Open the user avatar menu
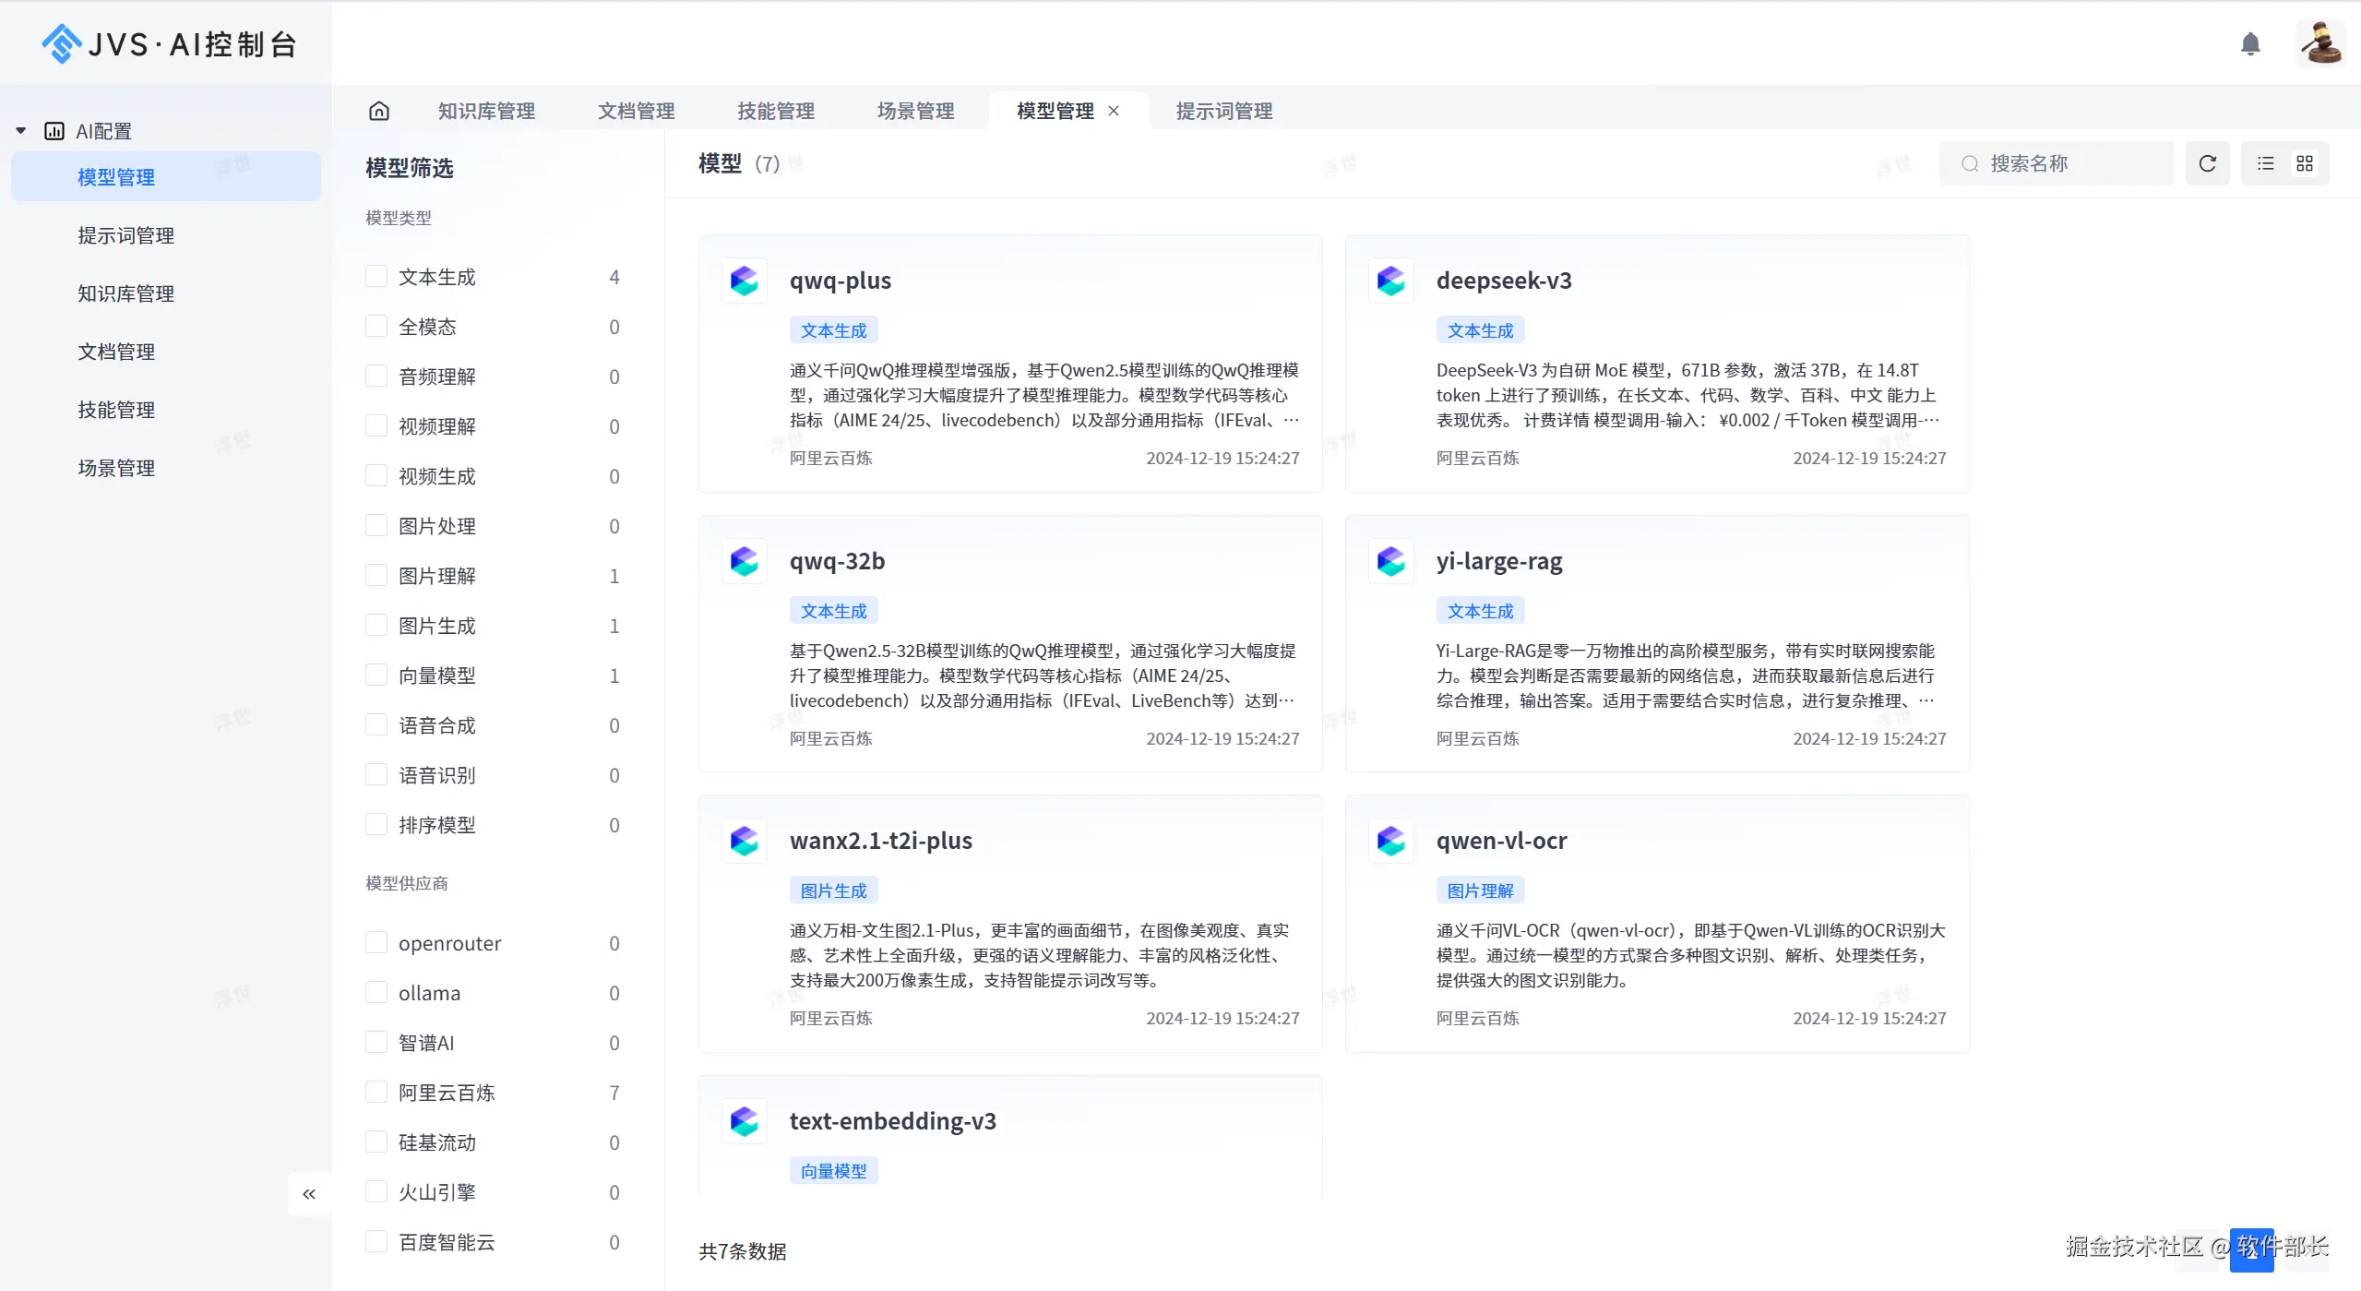The height and width of the screenshot is (1291, 2361). point(2320,43)
